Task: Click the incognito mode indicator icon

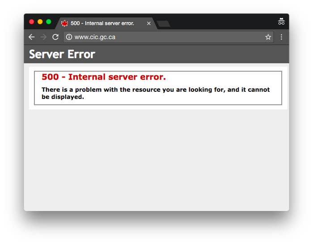Action: pos(281,21)
